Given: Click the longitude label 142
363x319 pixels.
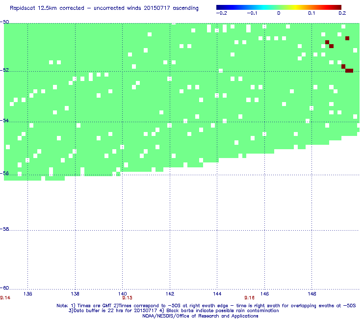Looking at the screenshot, I should (170, 294).
